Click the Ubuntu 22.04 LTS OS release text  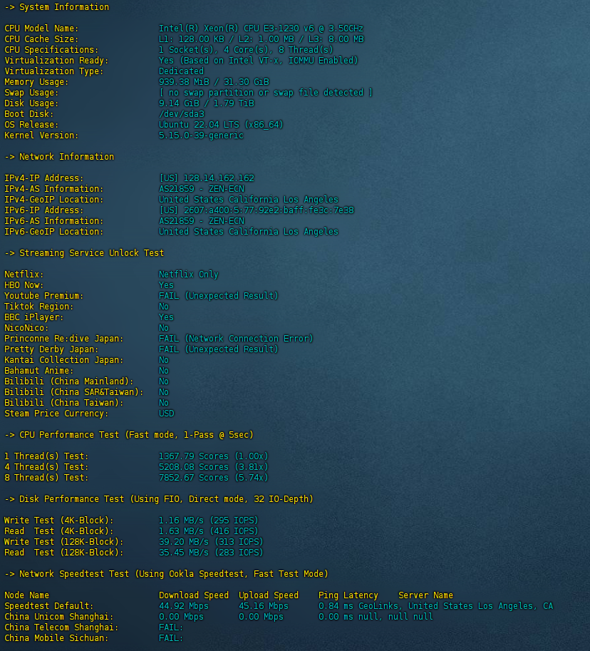pyautogui.click(x=221, y=125)
